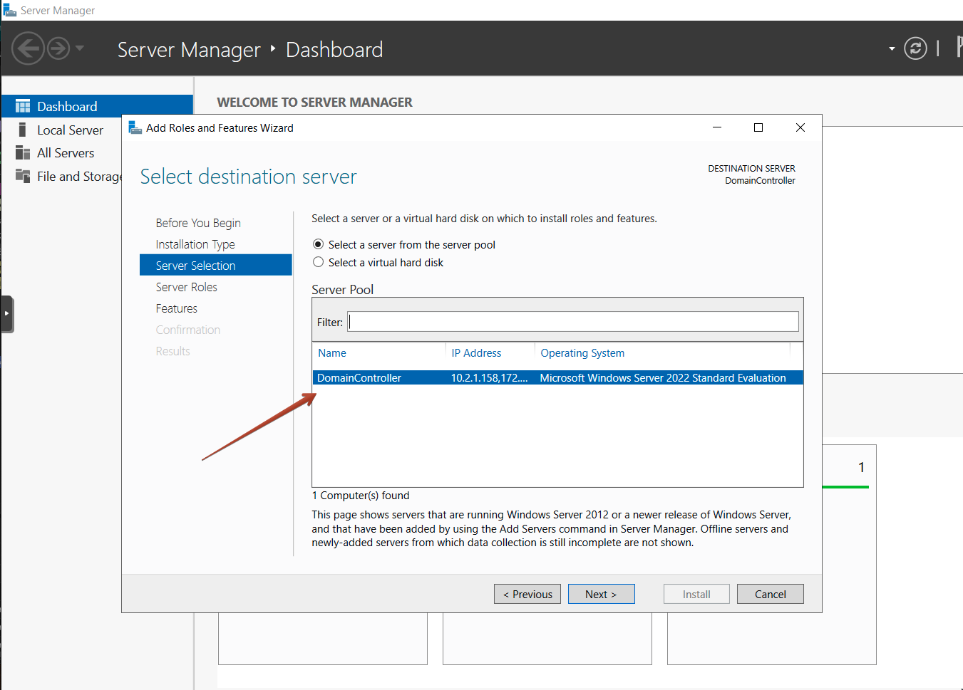Open All Servers in the sidebar
The image size is (963, 690).
pos(66,153)
